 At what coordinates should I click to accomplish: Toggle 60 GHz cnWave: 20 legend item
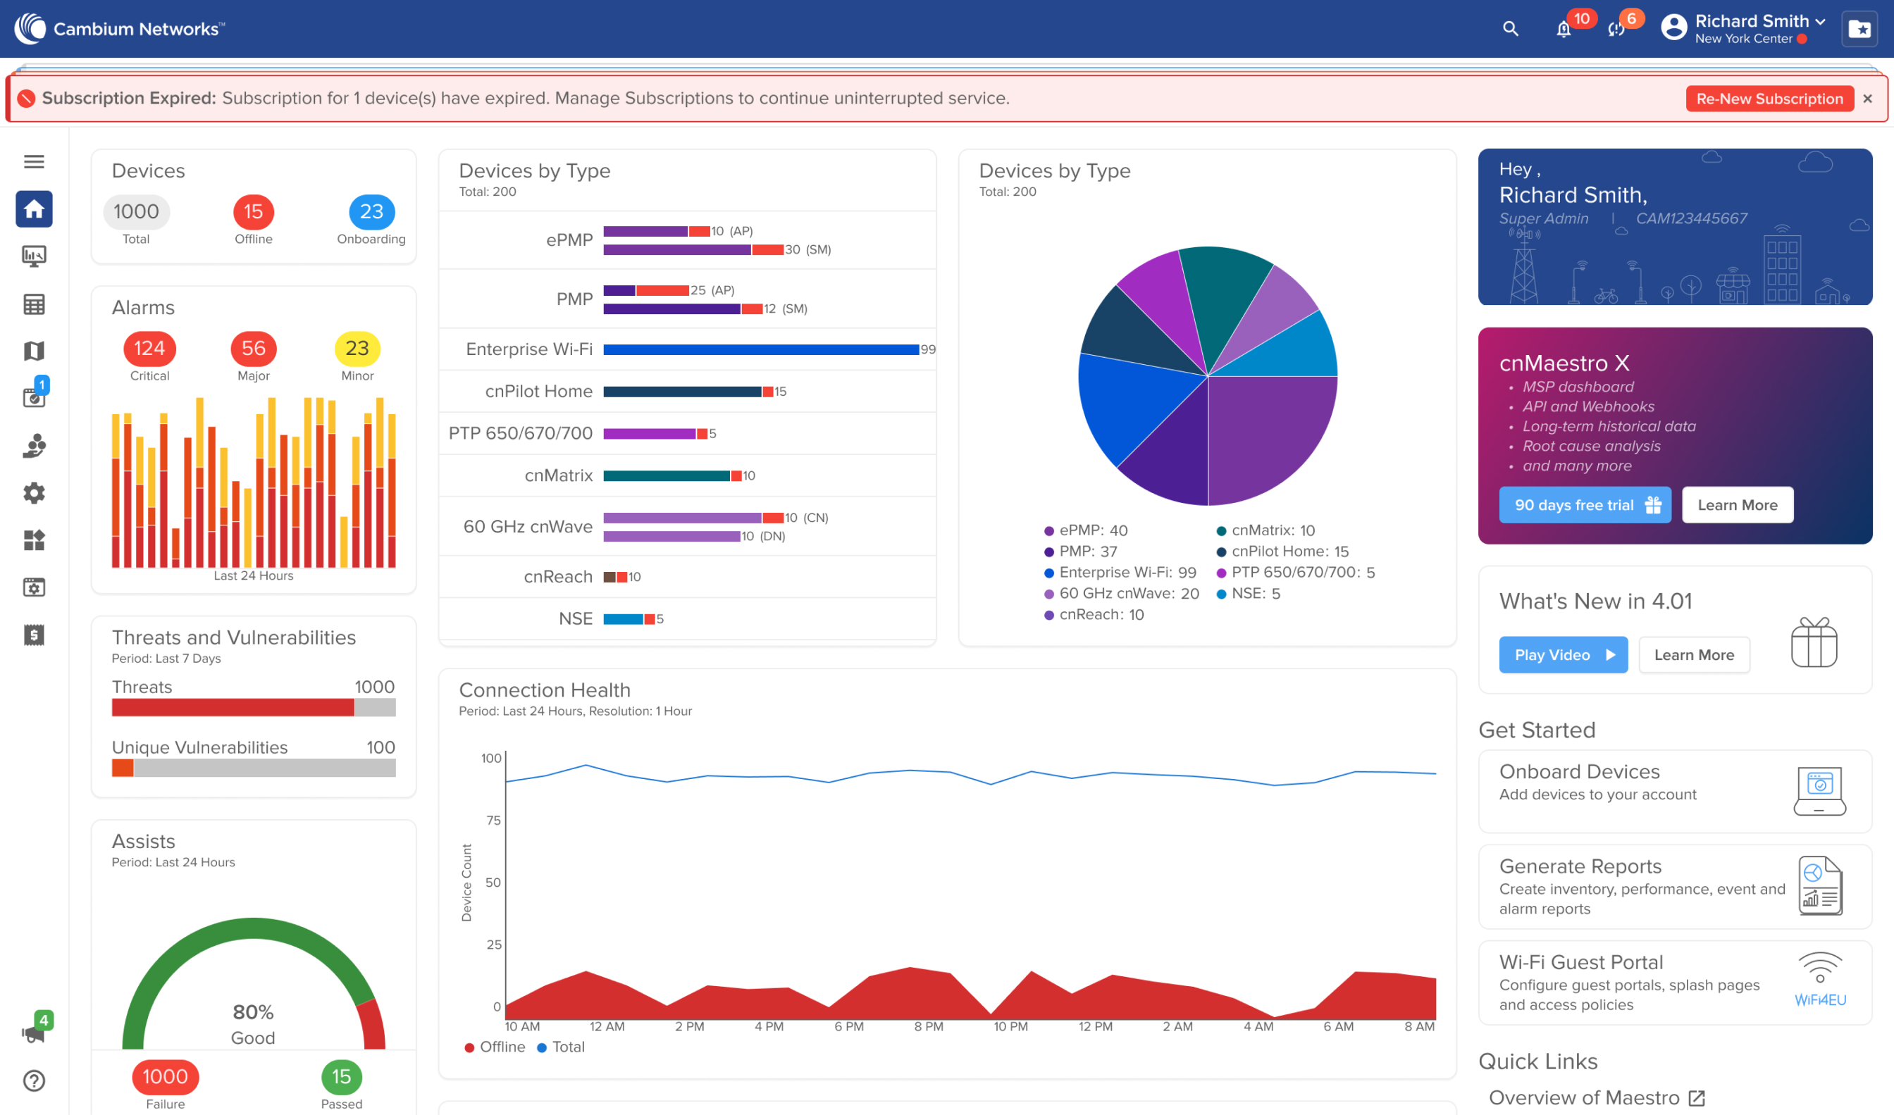(x=1121, y=594)
